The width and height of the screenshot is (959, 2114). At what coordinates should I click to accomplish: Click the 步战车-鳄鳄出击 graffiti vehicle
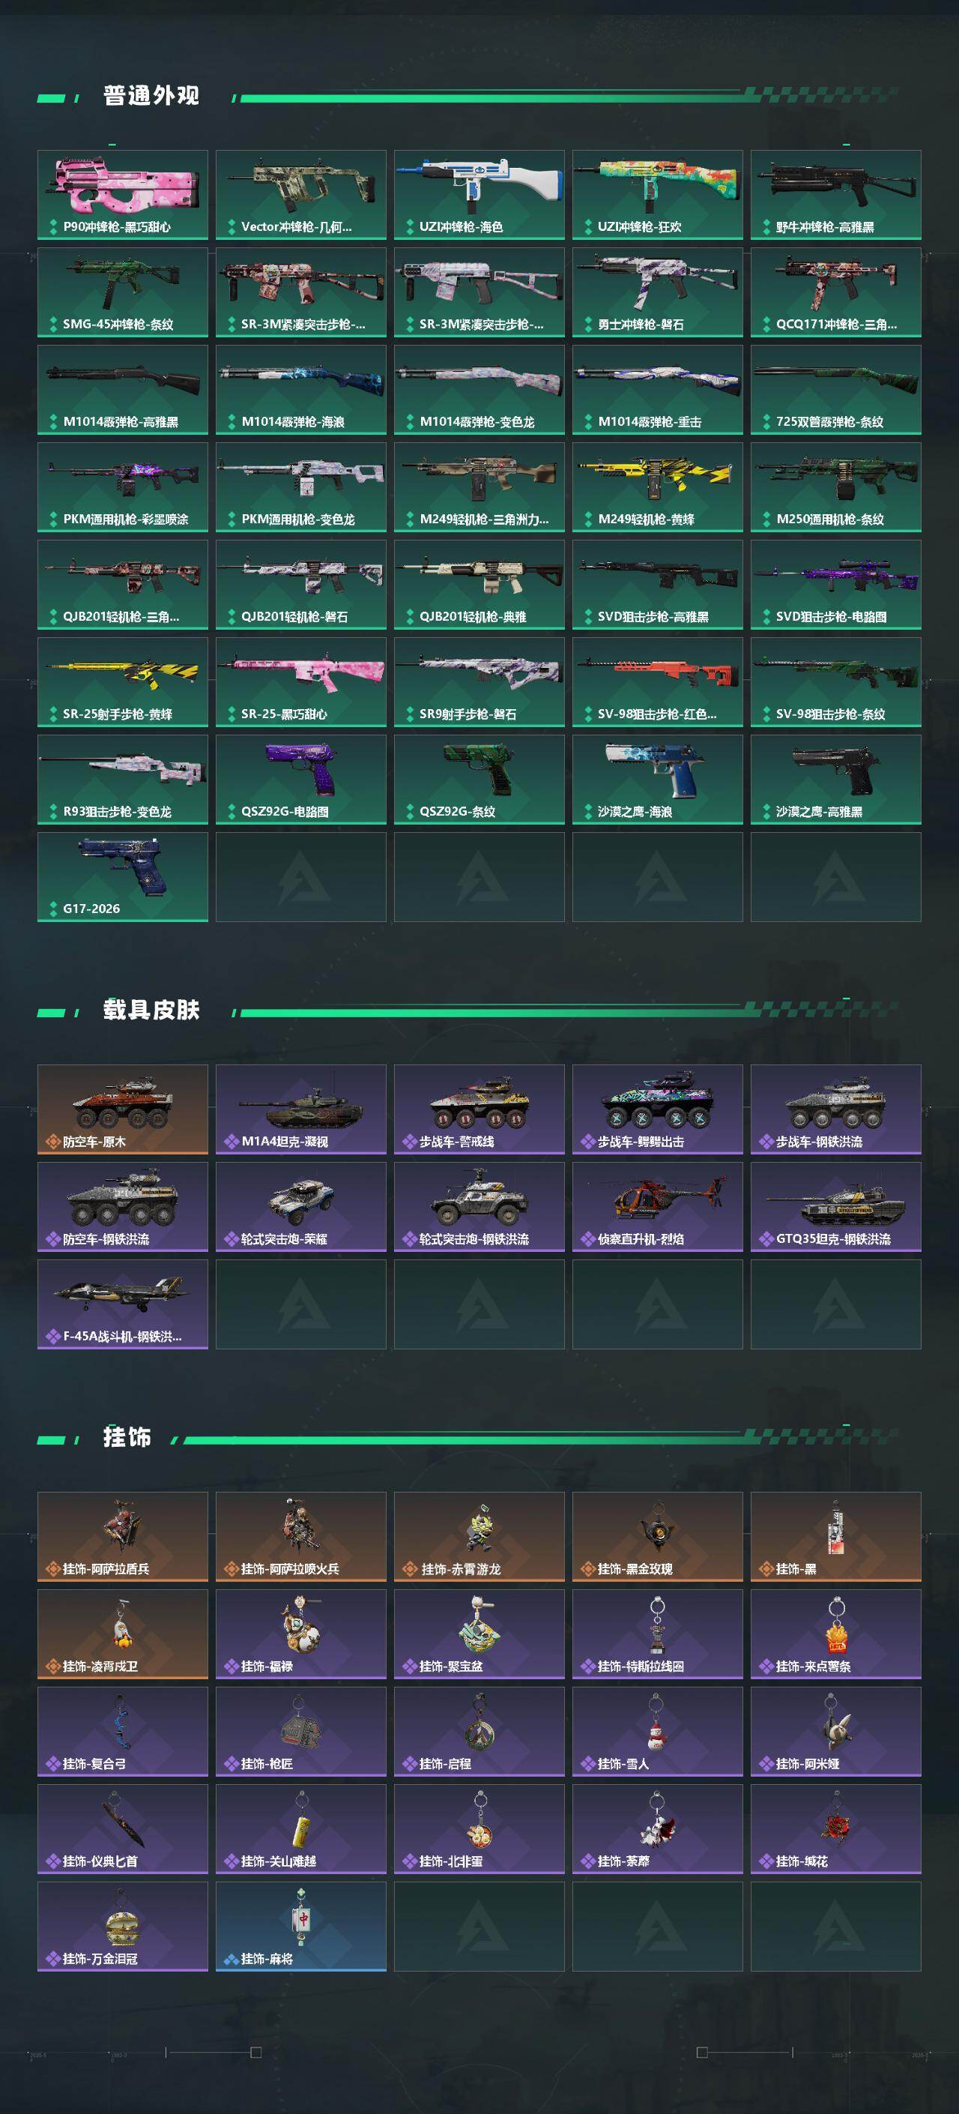point(657,1109)
